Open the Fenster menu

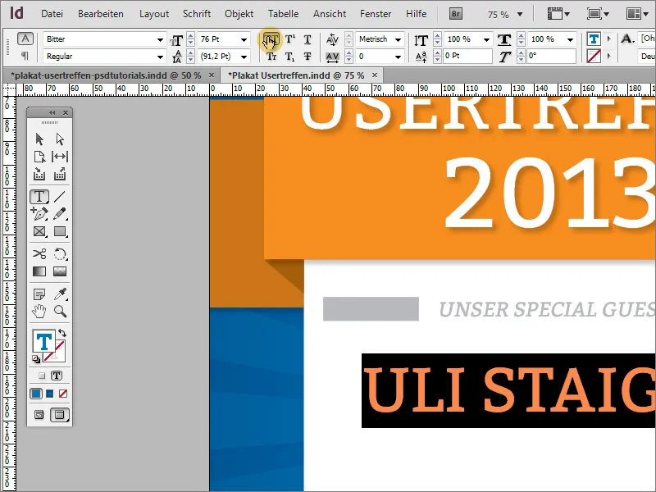376,13
